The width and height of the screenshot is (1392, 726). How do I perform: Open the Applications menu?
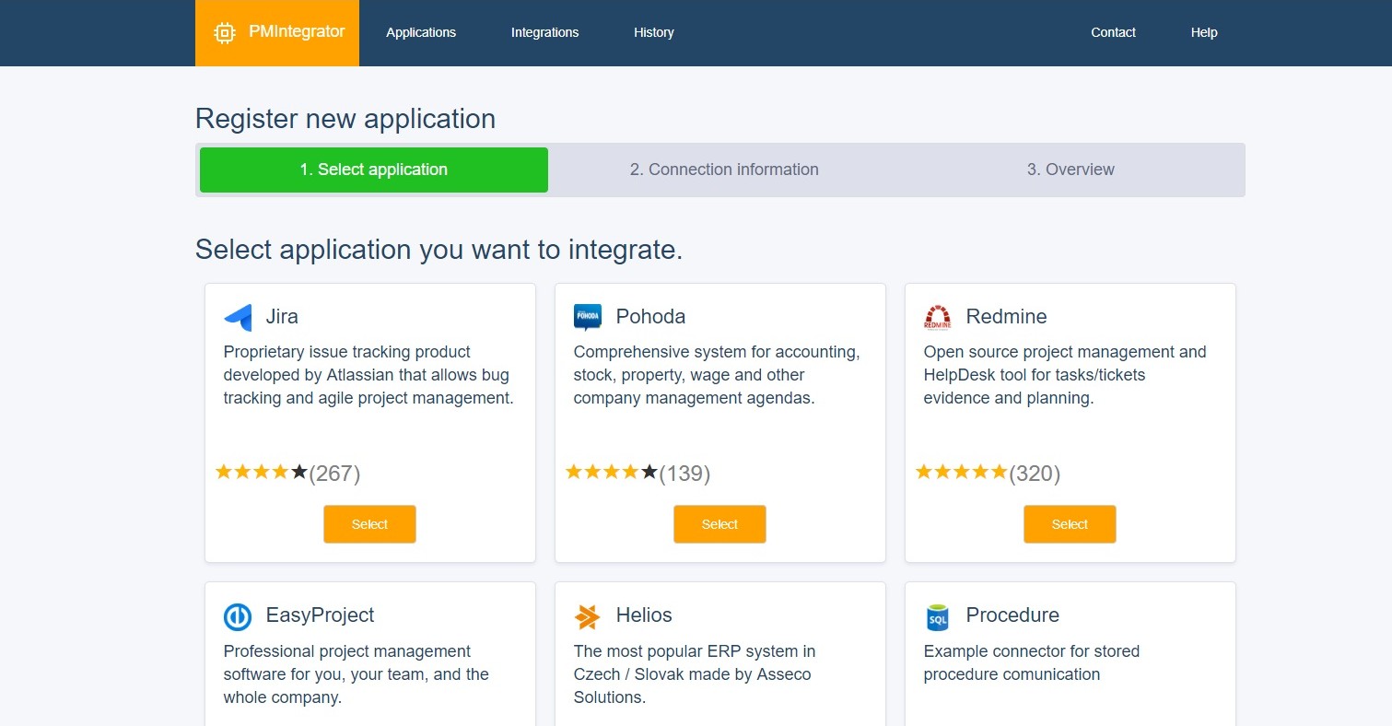421,32
